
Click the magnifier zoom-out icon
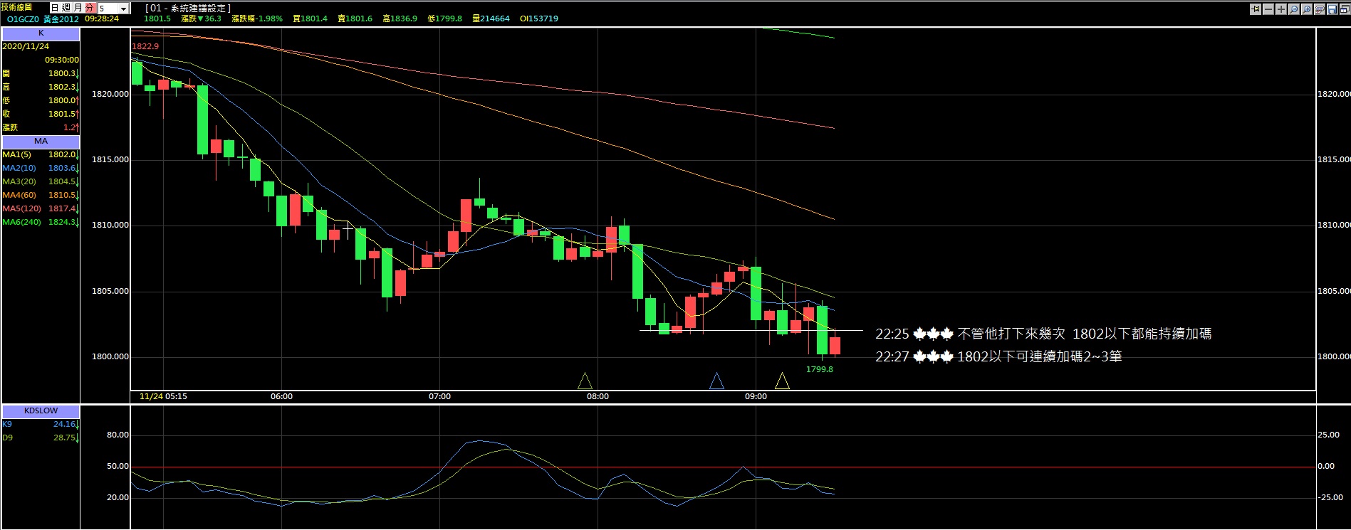click(1294, 9)
